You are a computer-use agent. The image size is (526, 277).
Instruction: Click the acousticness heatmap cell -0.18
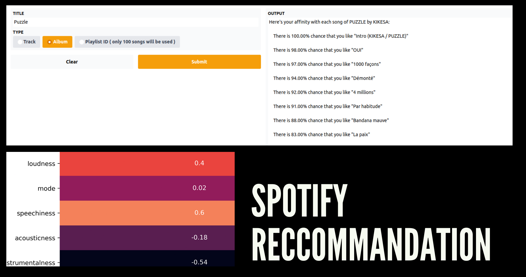(147, 238)
